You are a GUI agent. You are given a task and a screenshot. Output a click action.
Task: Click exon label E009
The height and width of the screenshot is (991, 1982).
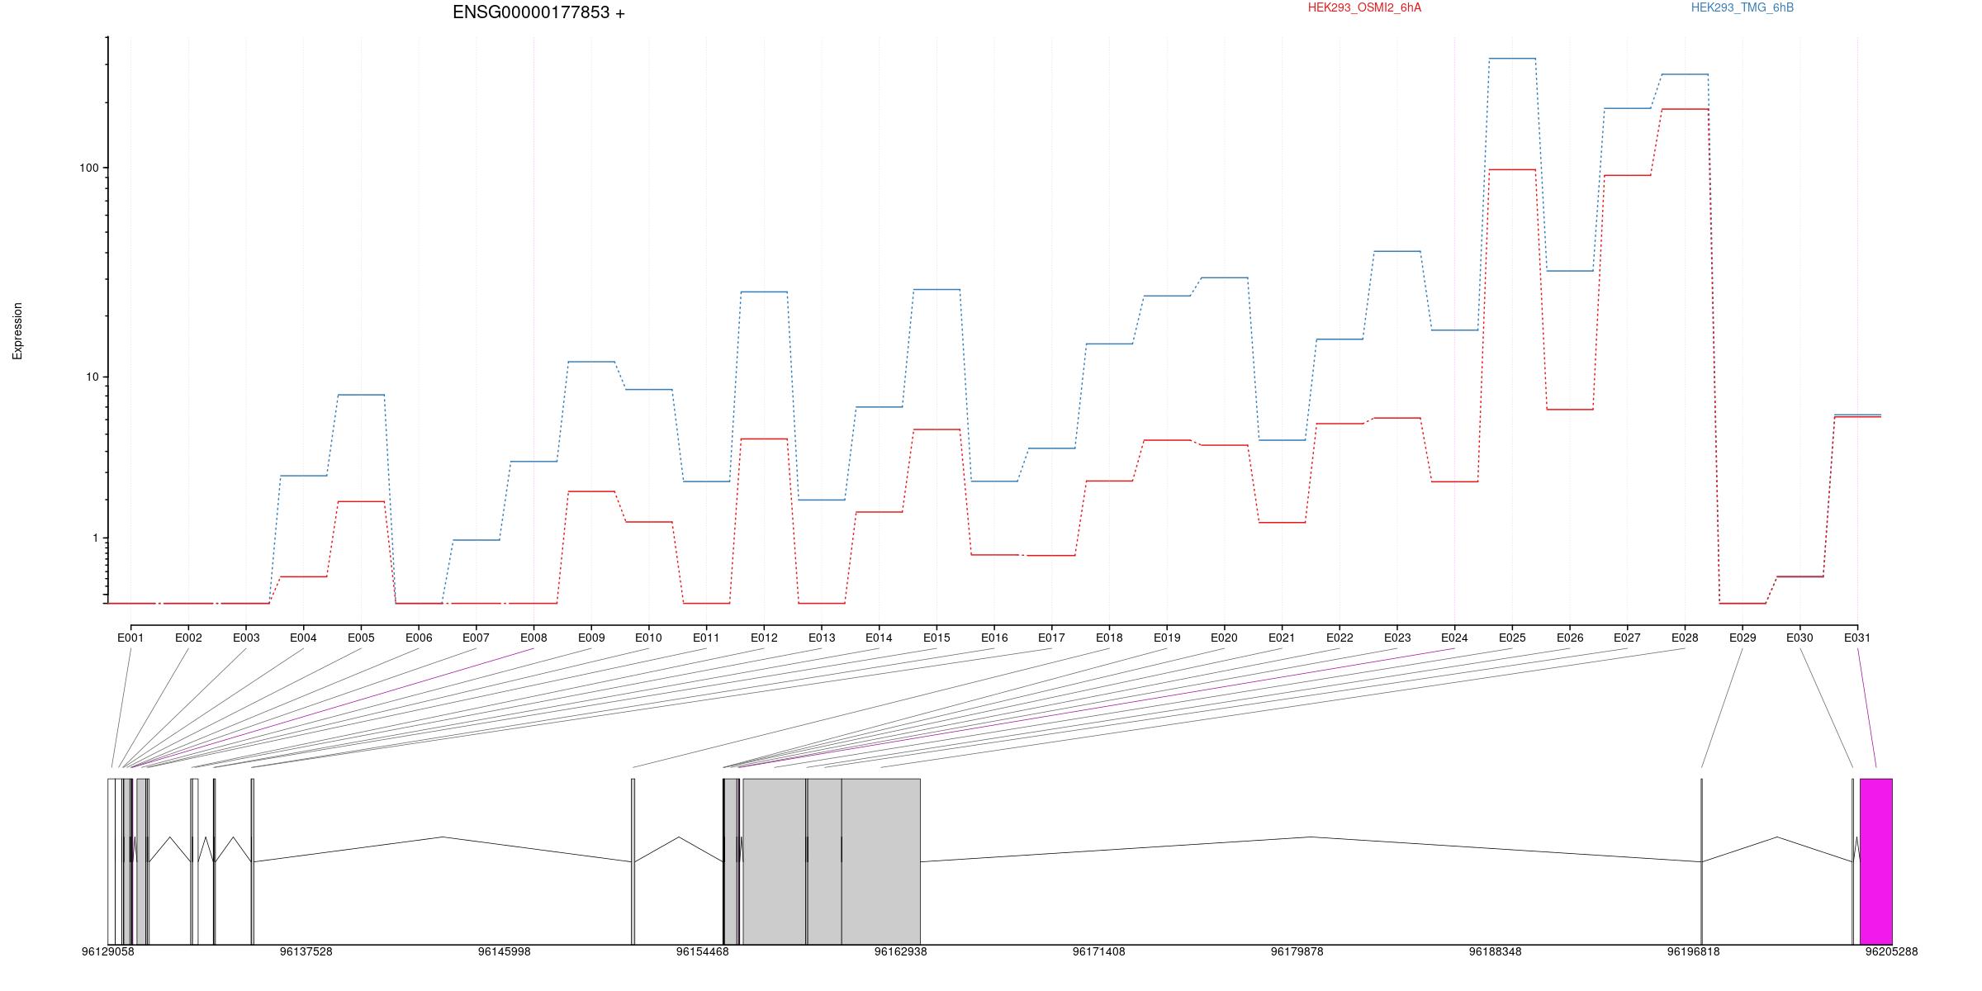click(x=591, y=638)
